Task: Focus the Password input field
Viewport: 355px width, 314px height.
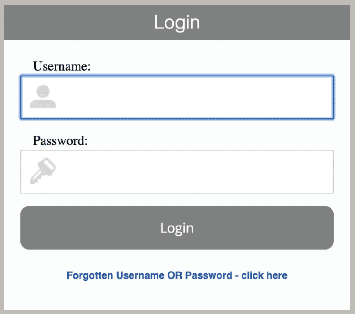Action: [x=189, y=171]
